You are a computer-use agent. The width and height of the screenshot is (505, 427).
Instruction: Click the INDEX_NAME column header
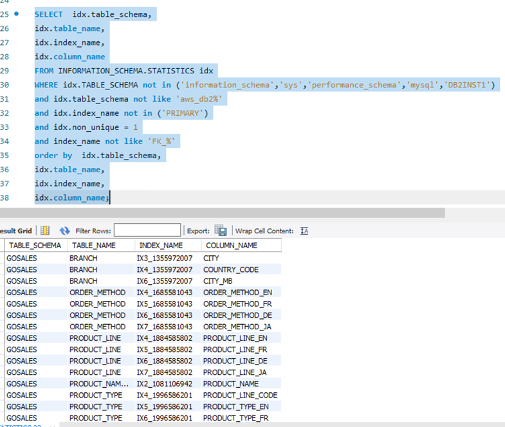click(160, 245)
